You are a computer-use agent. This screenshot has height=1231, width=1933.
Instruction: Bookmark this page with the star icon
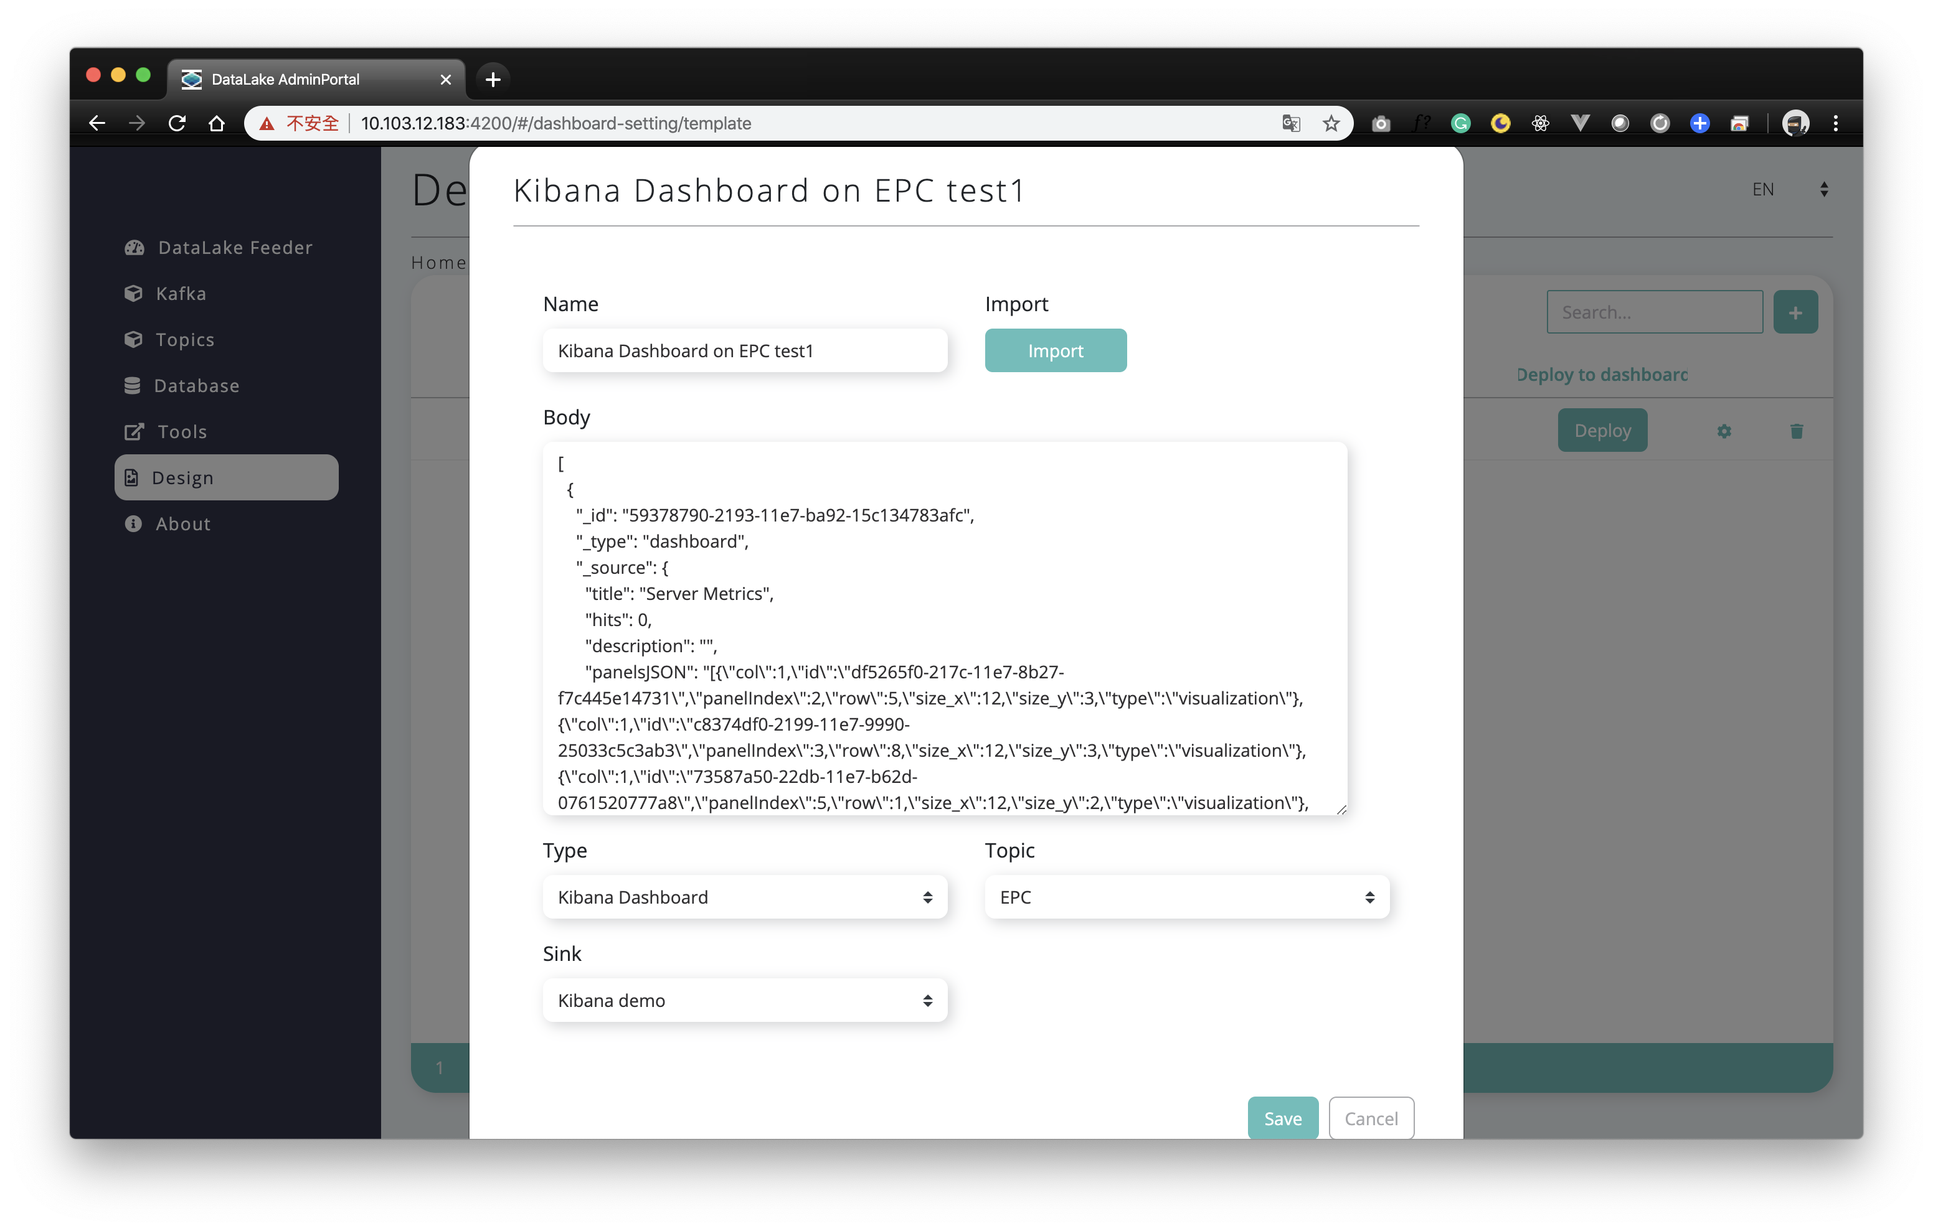(x=1331, y=123)
